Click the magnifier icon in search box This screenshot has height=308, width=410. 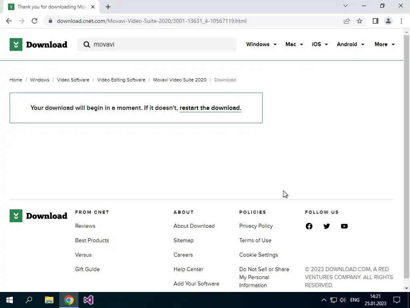coord(86,44)
